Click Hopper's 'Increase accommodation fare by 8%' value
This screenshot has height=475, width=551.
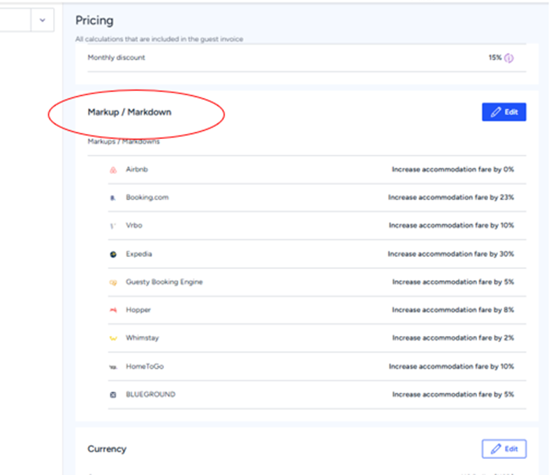[453, 309]
